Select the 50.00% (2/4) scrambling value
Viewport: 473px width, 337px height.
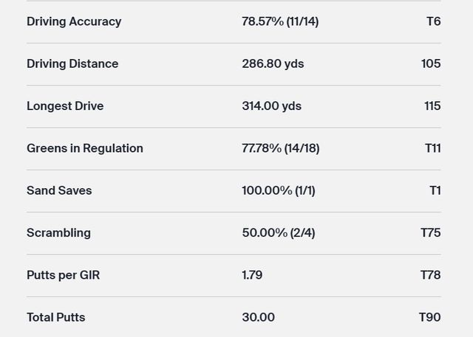tap(278, 233)
